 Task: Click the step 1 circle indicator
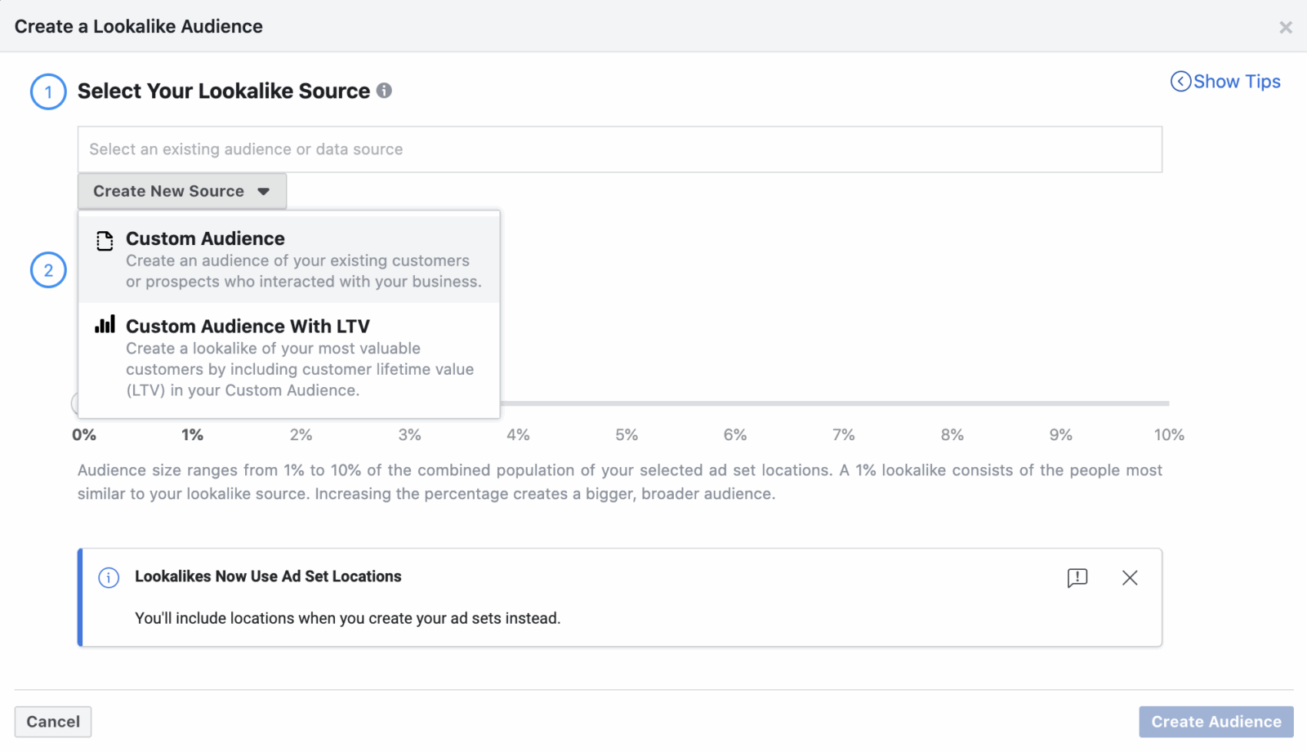(47, 91)
